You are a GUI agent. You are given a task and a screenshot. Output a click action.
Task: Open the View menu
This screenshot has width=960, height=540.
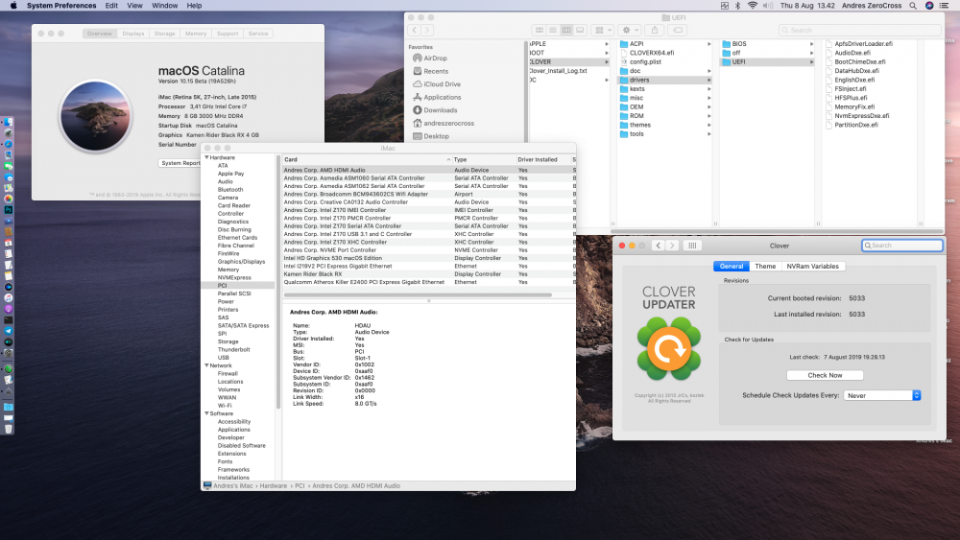tap(134, 6)
